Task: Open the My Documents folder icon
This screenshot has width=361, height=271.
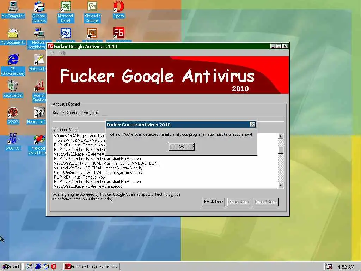Action: pos(13,36)
